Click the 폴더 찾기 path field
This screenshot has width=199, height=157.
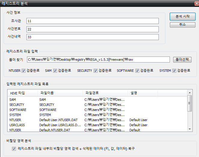(98, 60)
